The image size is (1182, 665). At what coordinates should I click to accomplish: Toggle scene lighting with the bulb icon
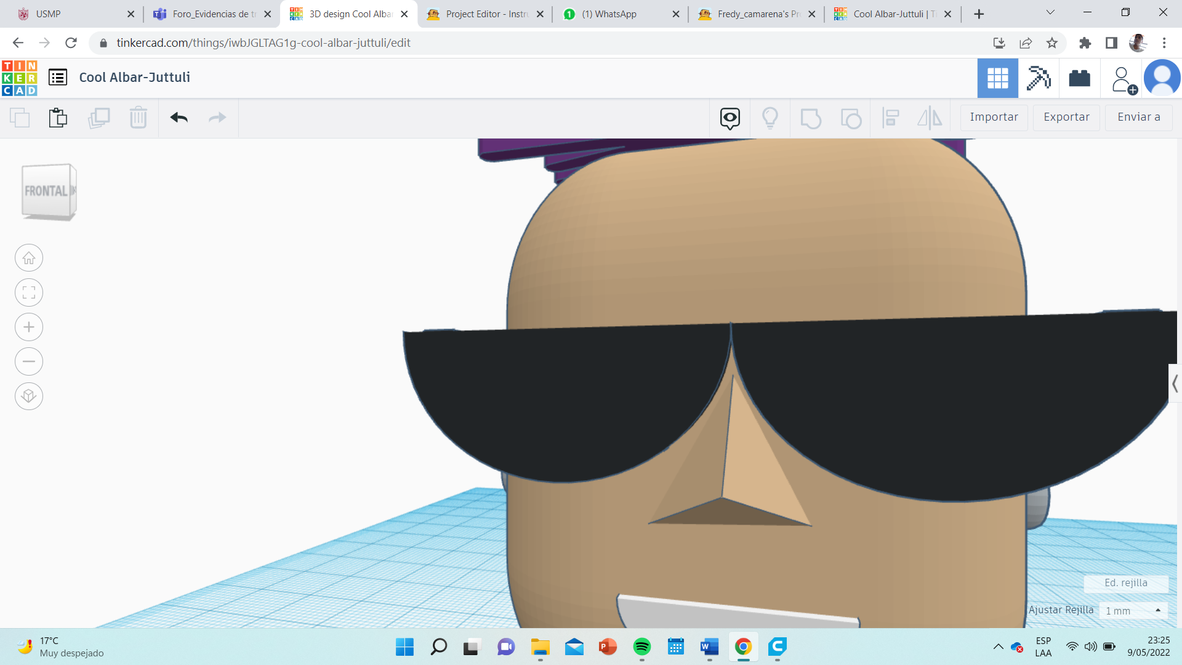tap(770, 118)
